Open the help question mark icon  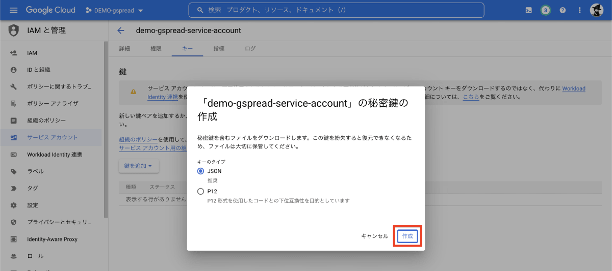point(563,10)
